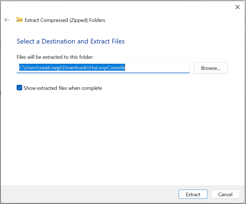Click inside the destination folder path field
Viewport: 246px width, 204px height.
coord(102,68)
